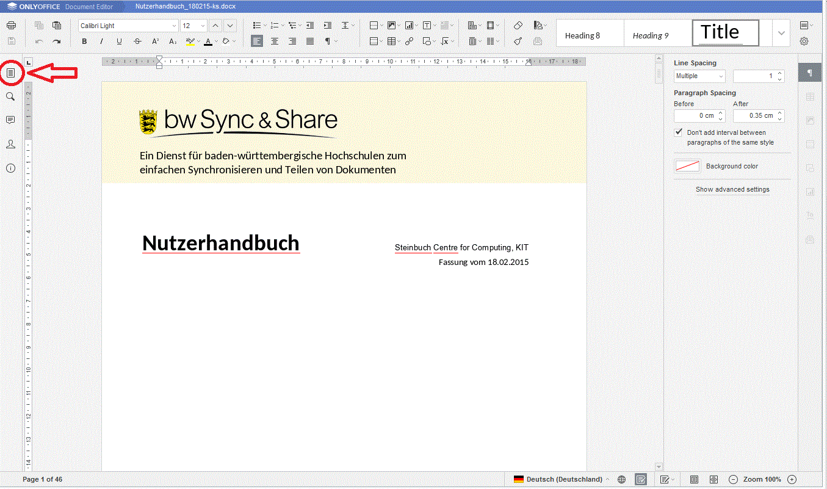Toggle bold formatting
Image resolution: width=827 pixels, height=489 pixels.
pos(84,42)
